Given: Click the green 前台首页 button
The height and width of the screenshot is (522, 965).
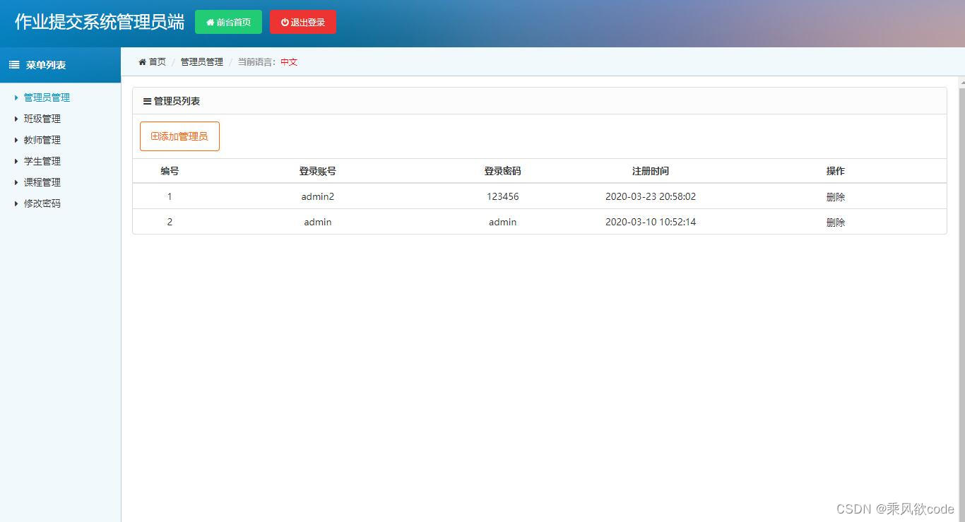Looking at the screenshot, I should 228,22.
